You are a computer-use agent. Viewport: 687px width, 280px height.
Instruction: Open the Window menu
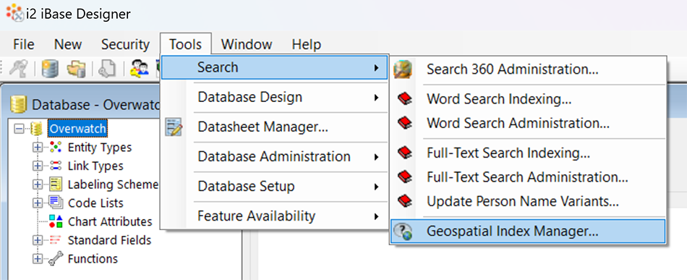click(x=247, y=44)
